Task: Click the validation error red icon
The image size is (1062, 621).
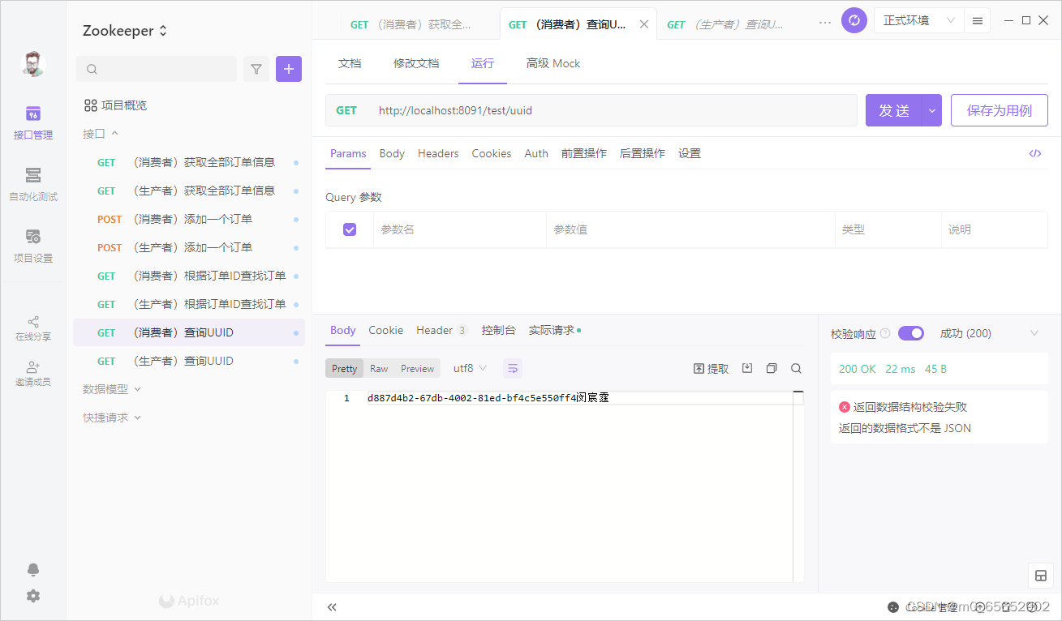Action: point(845,407)
